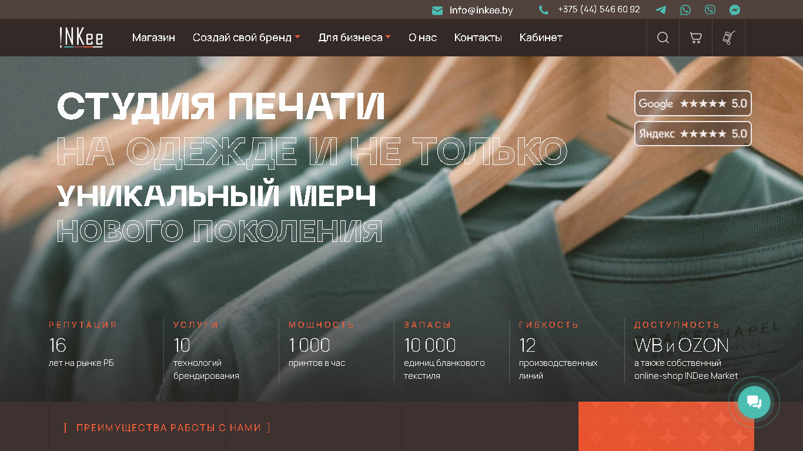The image size is (803, 451).
Task: Click the УСЛУГИ label
Action: [x=196, y=325]
